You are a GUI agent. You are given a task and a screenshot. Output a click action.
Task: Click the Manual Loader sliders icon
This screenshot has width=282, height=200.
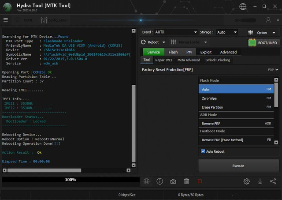pyautogui.click(x=173, y=42)
